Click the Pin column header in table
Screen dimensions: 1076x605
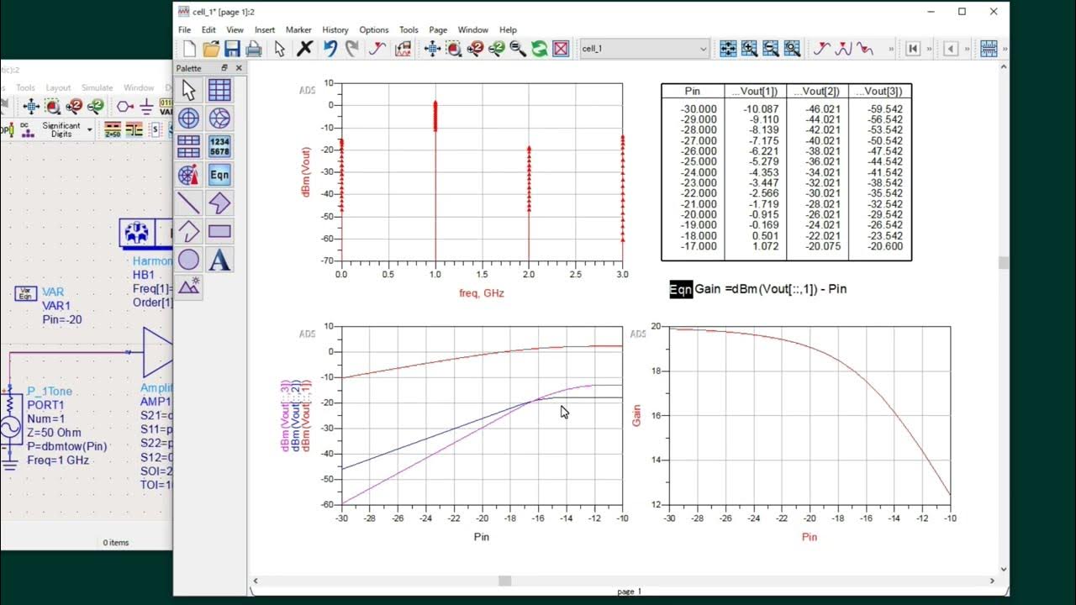pyautogui.click(x=693, y=91)
